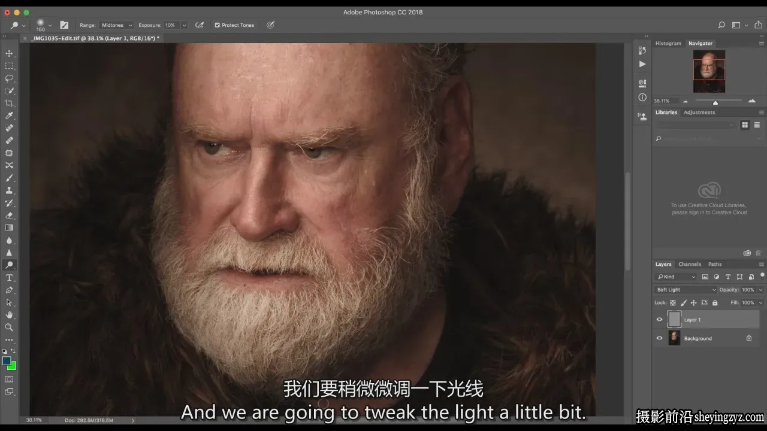Select the Zoom tool
Image resolution: width=767 pixels, height=431 pixels.
coord(9,327)
